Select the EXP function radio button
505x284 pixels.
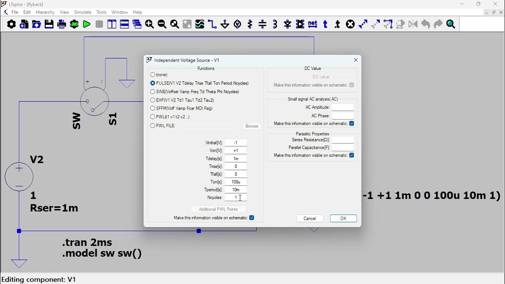[153, 100]
